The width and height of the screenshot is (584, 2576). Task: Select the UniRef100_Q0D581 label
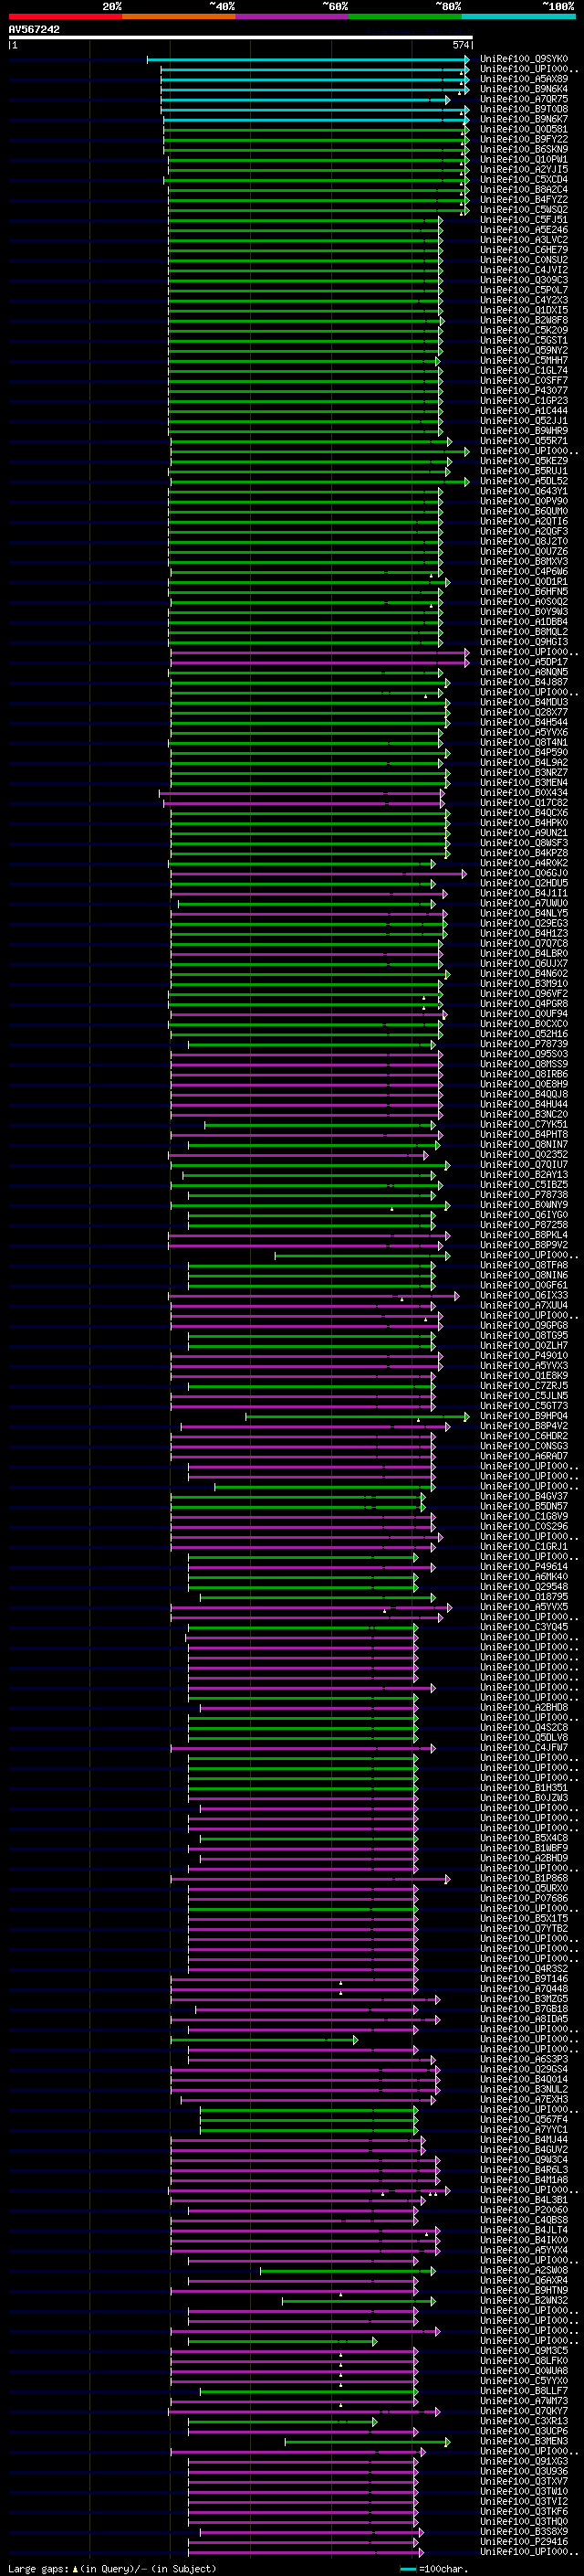[524, 129]
